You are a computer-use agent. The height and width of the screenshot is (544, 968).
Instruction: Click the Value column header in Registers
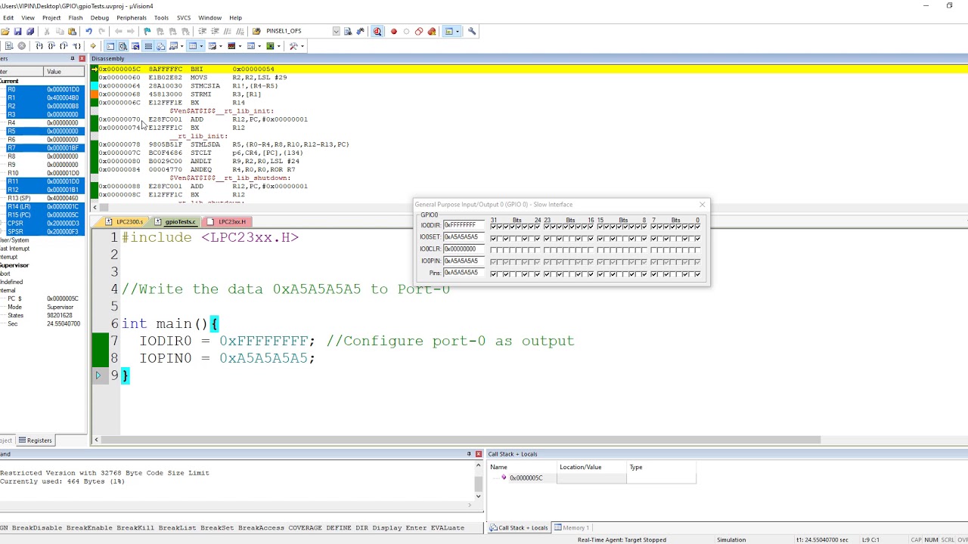click(64, 72)
